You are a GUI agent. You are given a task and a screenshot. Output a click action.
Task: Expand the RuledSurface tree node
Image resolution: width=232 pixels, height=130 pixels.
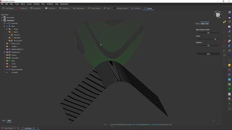pos(4,52)
